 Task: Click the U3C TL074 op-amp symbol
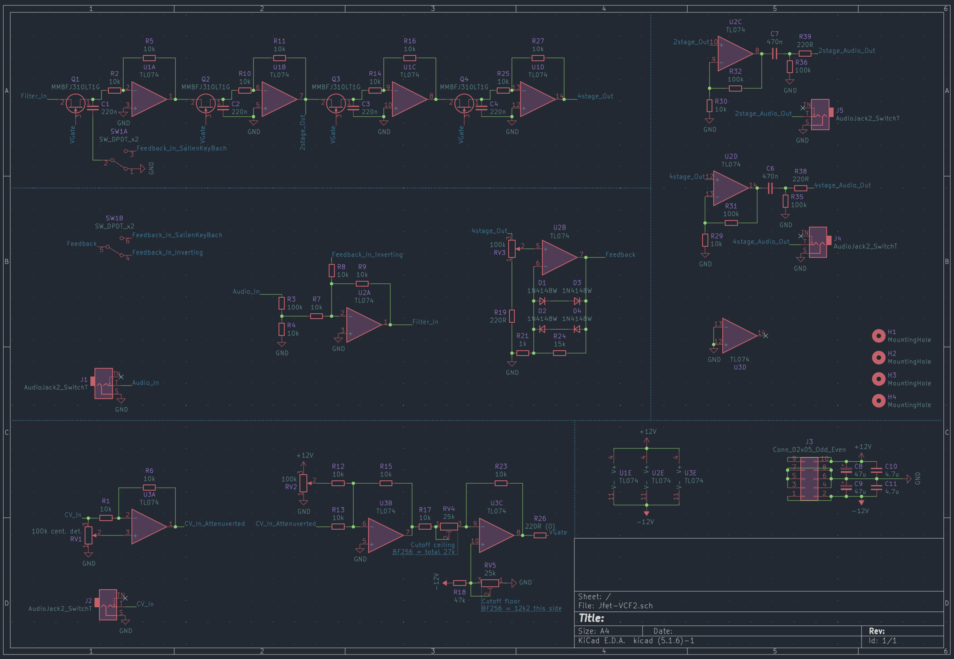[x=497, y=535]
